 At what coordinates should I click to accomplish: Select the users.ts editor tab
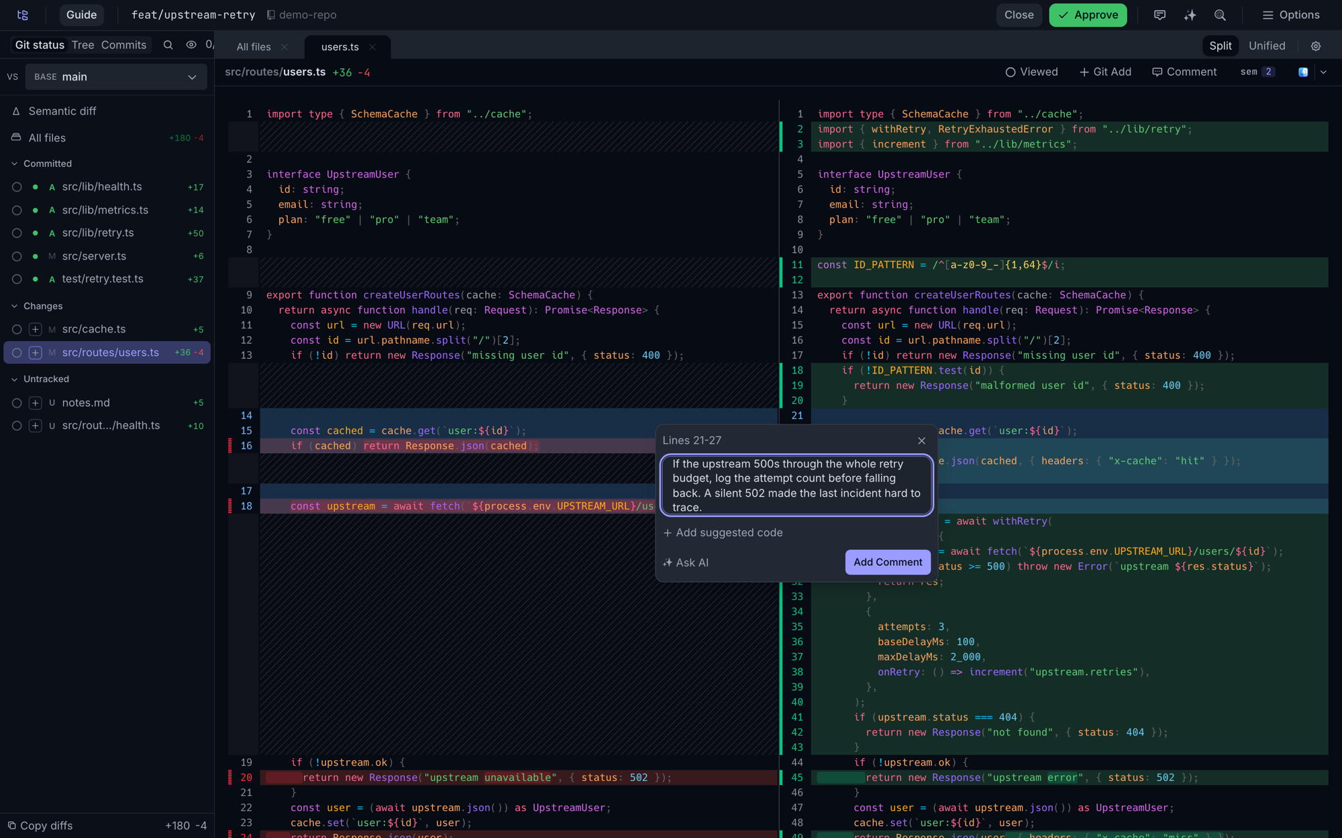pos(340,47)
